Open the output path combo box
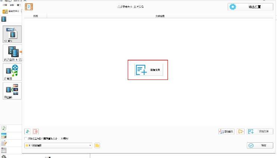The height and width of the screenshot is (158, 277). click(x=58, y=145)
